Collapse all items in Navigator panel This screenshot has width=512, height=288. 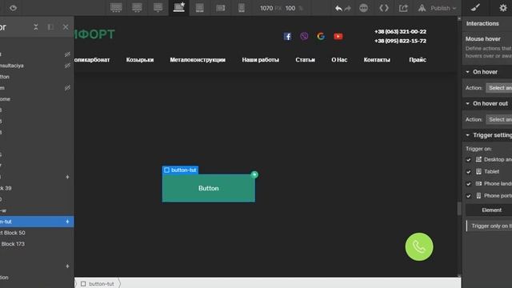click(36, 27)
